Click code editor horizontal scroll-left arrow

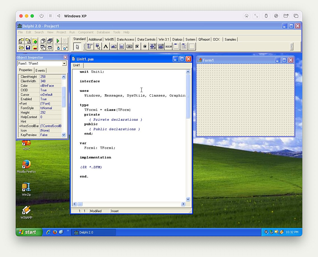click(x=75, y=204)
